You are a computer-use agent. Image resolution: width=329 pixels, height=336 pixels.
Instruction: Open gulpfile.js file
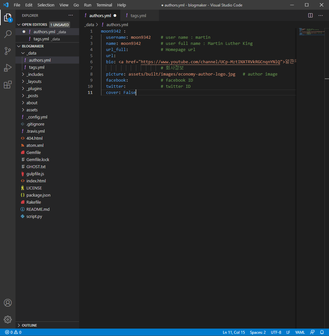pos(47,174)
